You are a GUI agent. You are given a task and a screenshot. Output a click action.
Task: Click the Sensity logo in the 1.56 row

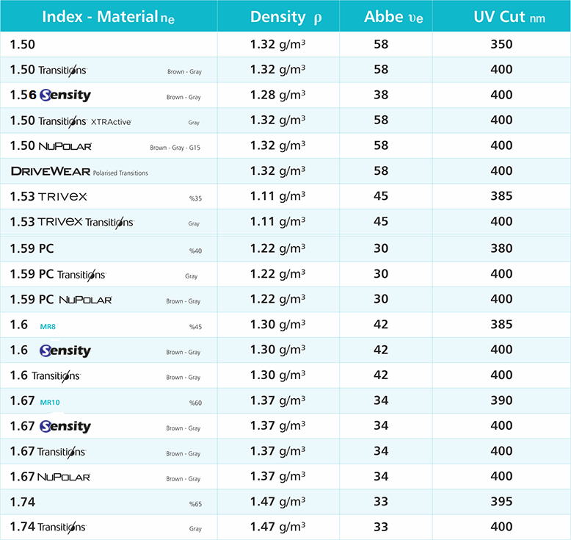click(x=65, y=95)
